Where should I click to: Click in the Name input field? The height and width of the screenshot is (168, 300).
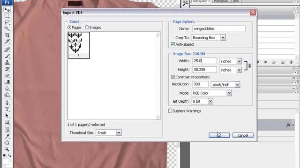[219, 29]
